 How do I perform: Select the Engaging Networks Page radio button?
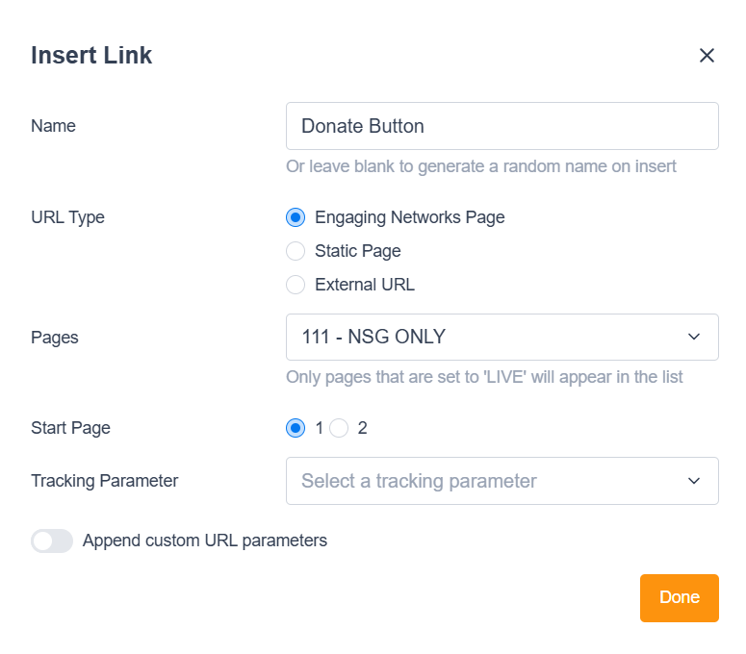296,217
